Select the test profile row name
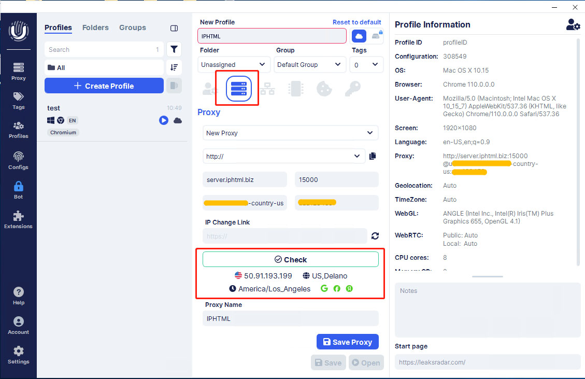The width and height of the screenshot is (585, 379). click(53, 108)
